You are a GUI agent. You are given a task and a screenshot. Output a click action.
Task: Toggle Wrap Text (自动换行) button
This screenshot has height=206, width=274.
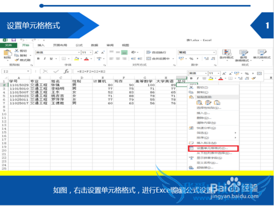click(x=156, y=53)
